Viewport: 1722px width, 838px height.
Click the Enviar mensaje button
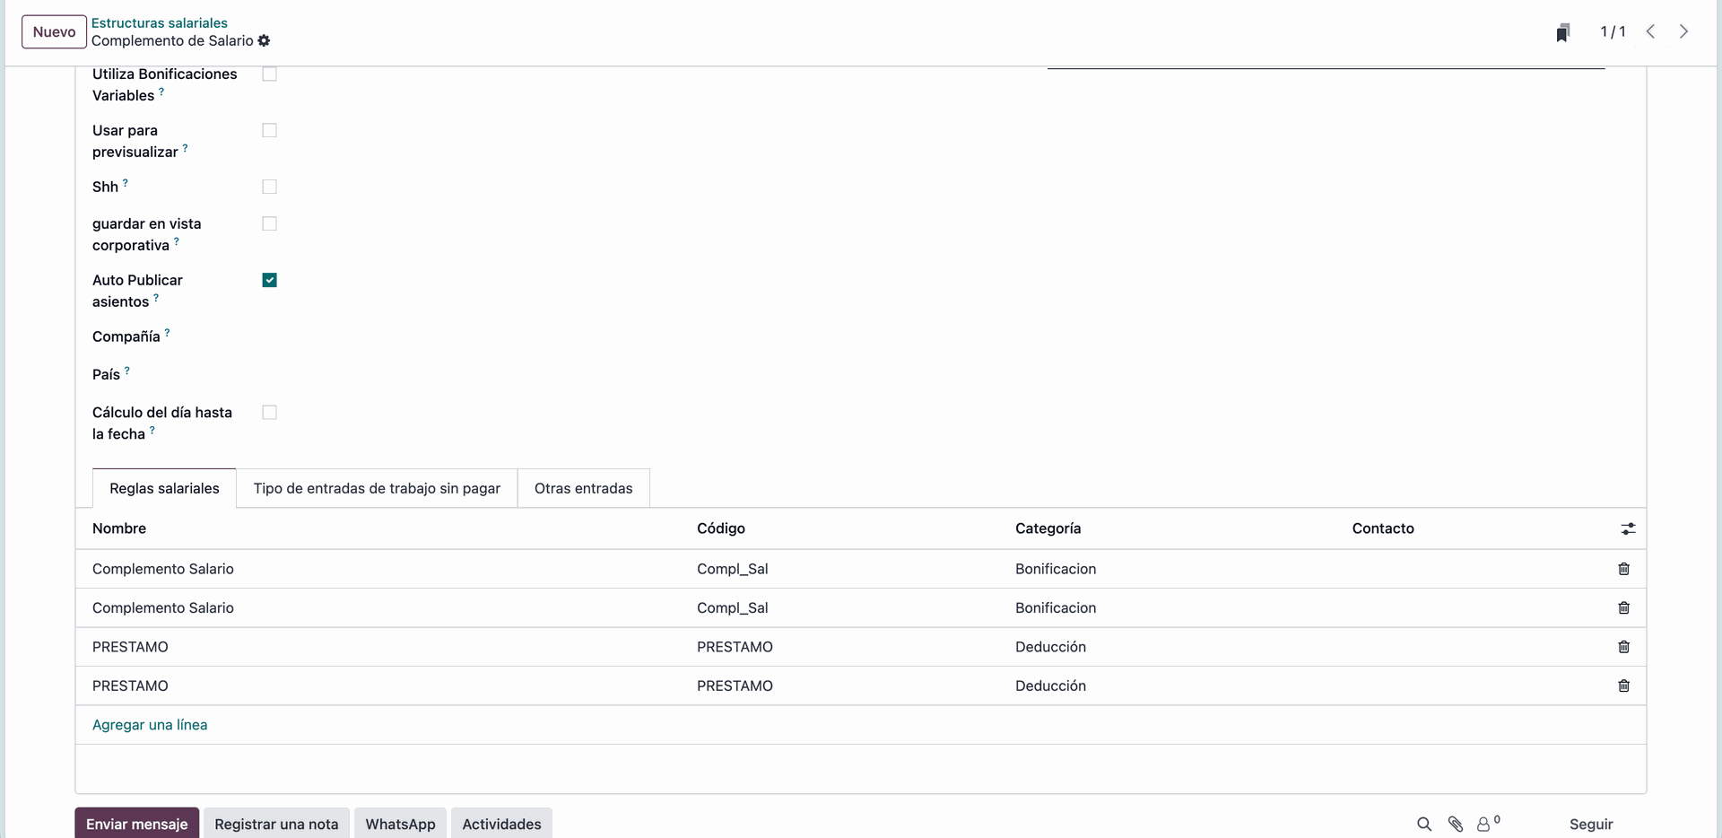(x=137, y=824)
